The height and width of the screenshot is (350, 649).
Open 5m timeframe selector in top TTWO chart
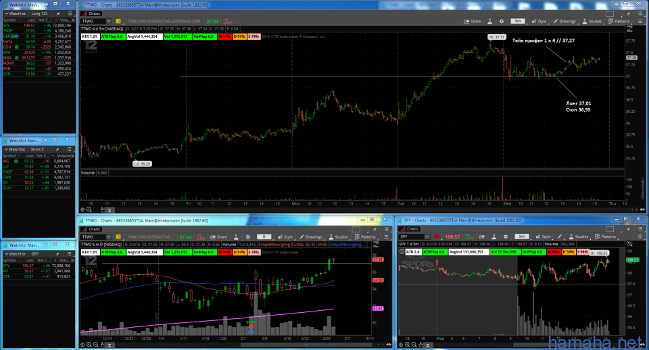518,21
